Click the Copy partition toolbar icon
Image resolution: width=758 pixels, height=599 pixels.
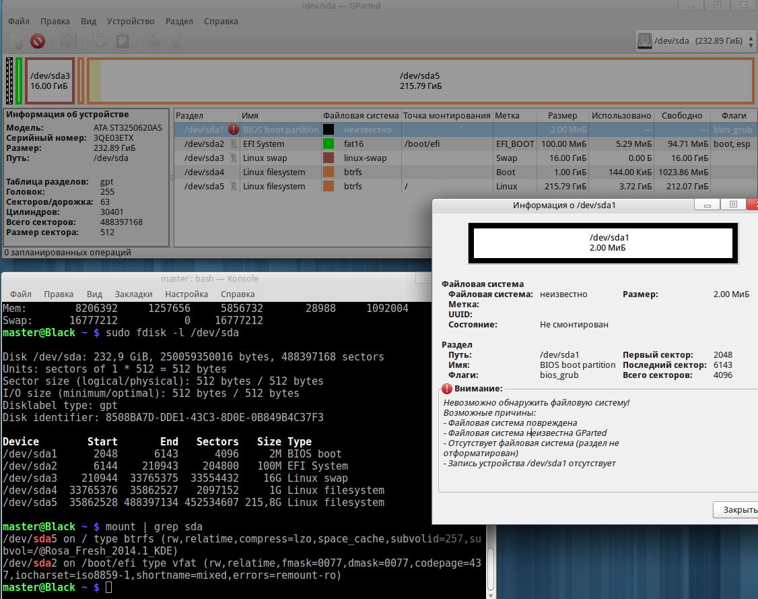coord(100,41)
